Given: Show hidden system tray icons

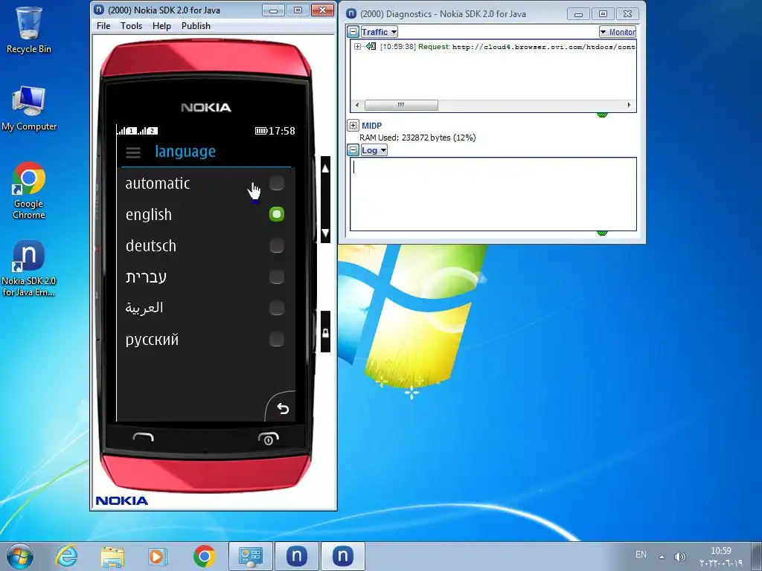Looking at the screenshot, I should click(x=662, y=557).
